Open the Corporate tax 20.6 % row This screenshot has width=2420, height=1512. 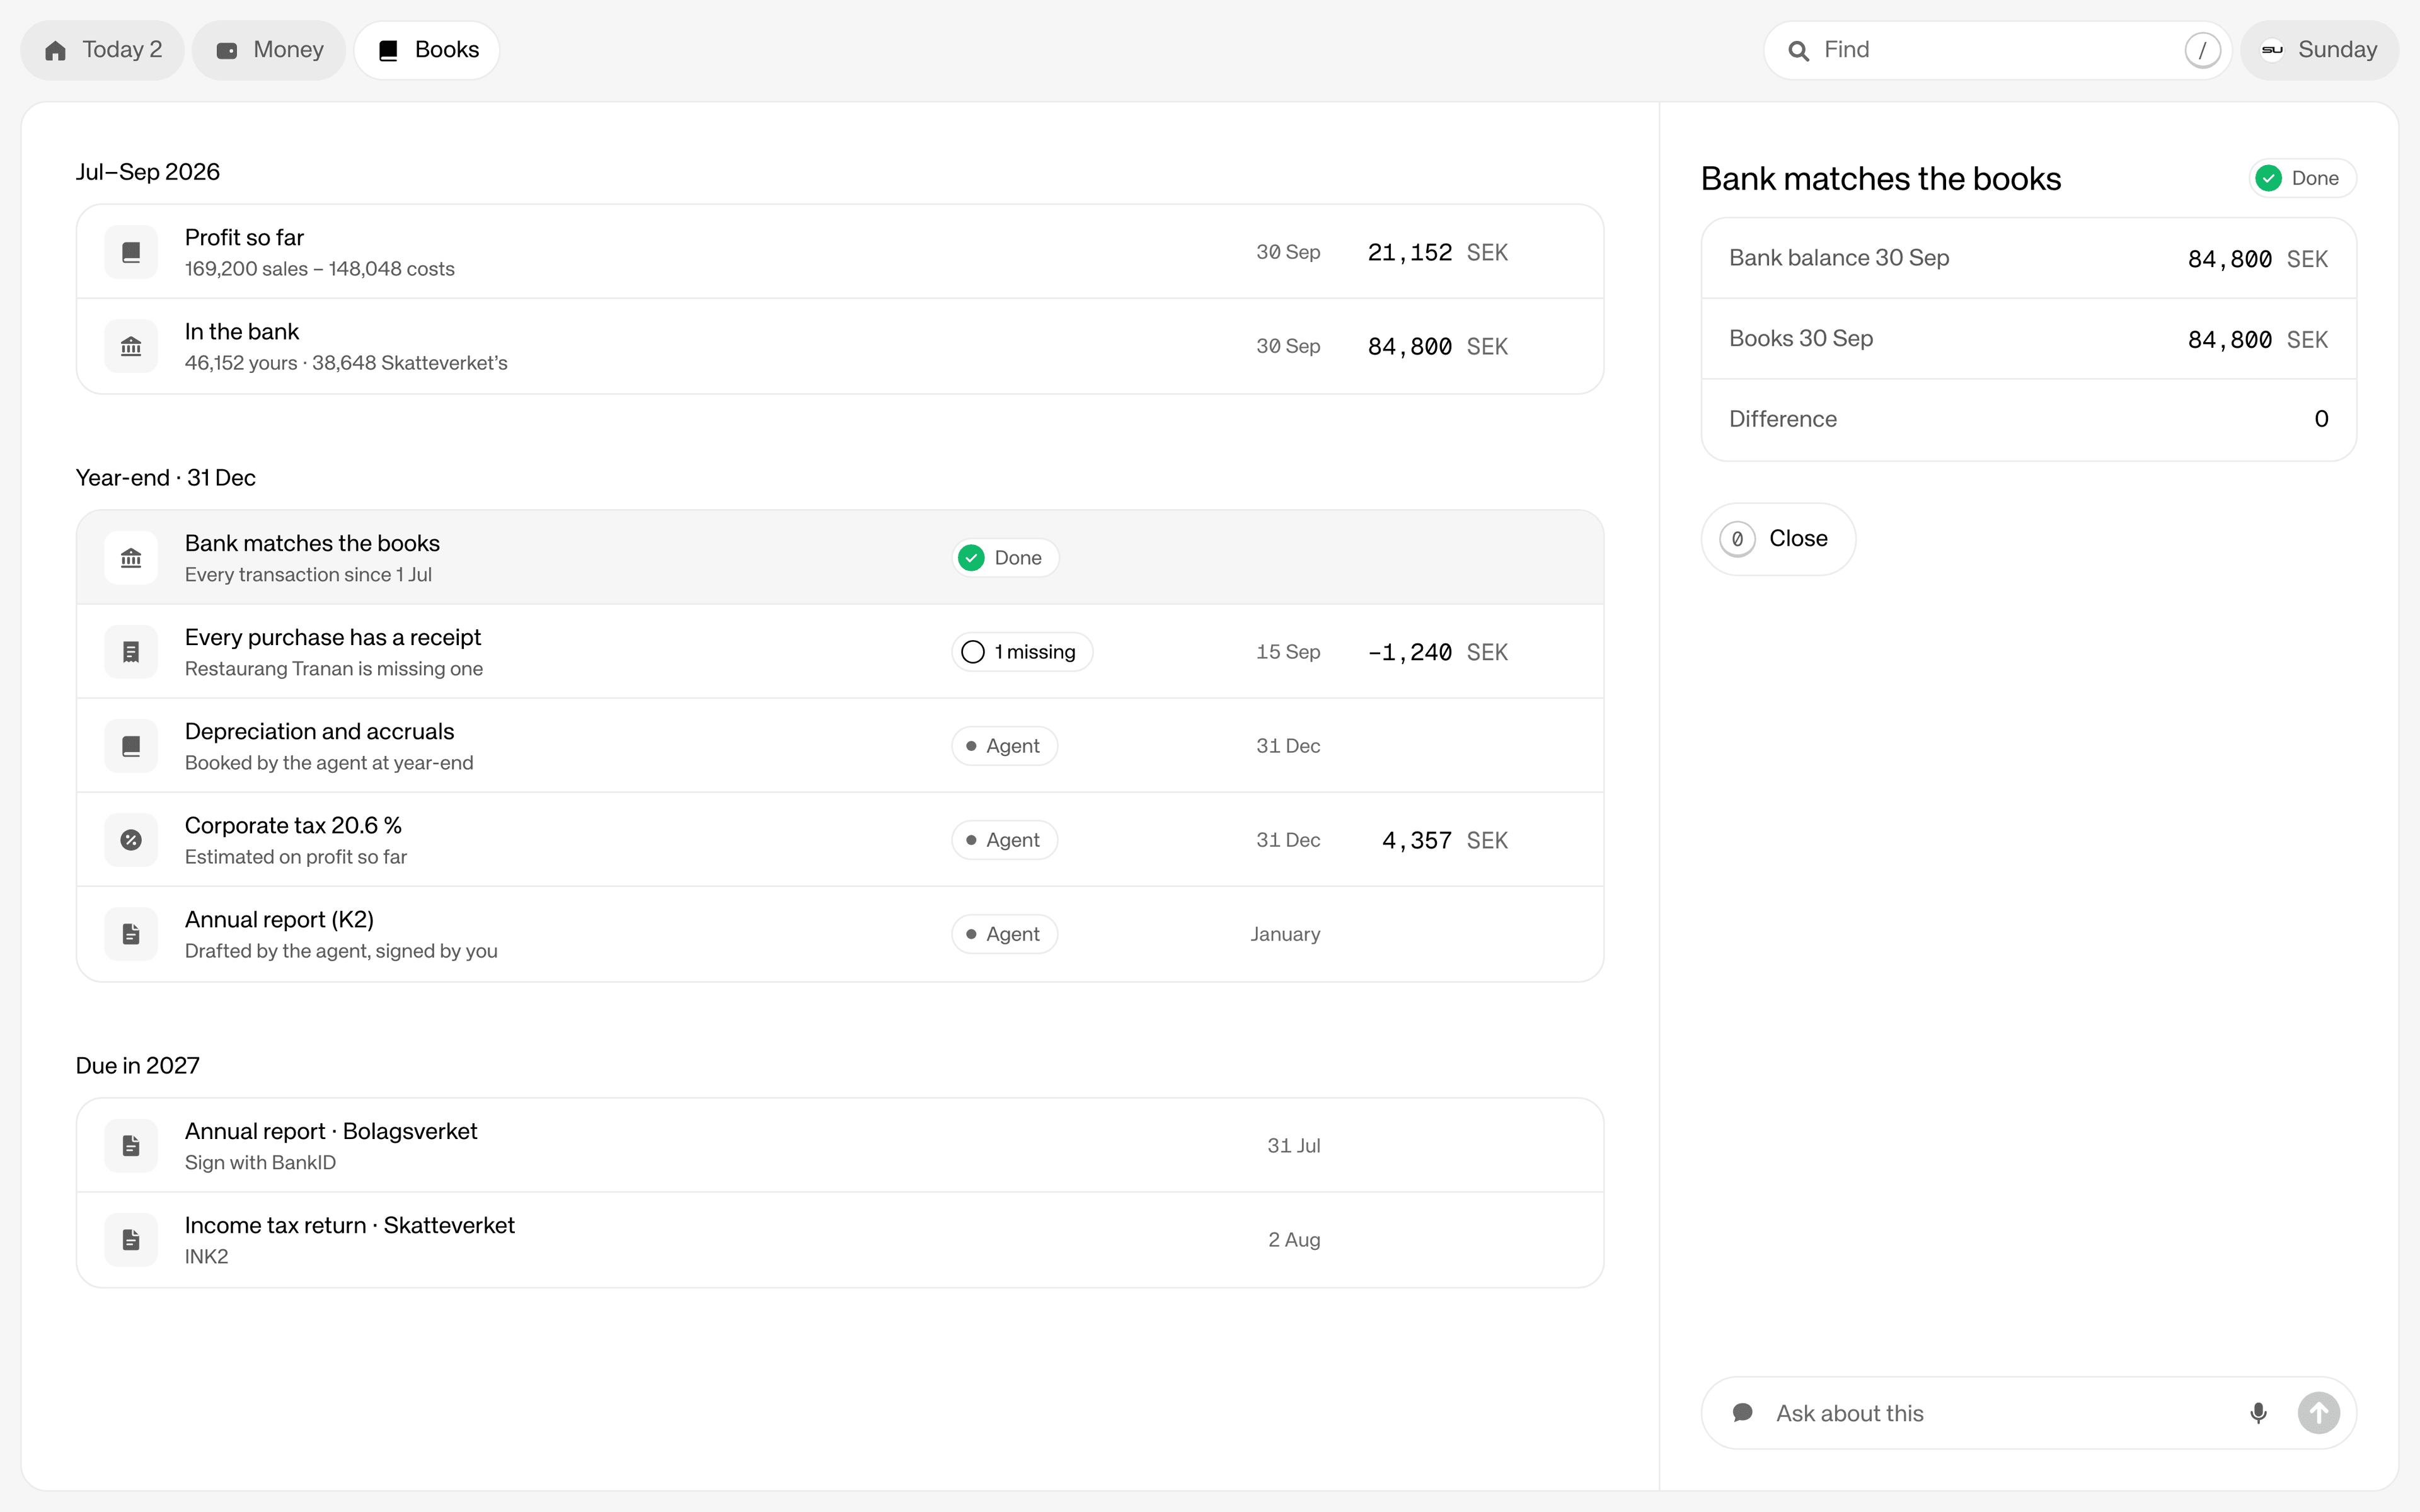[840, 840]
